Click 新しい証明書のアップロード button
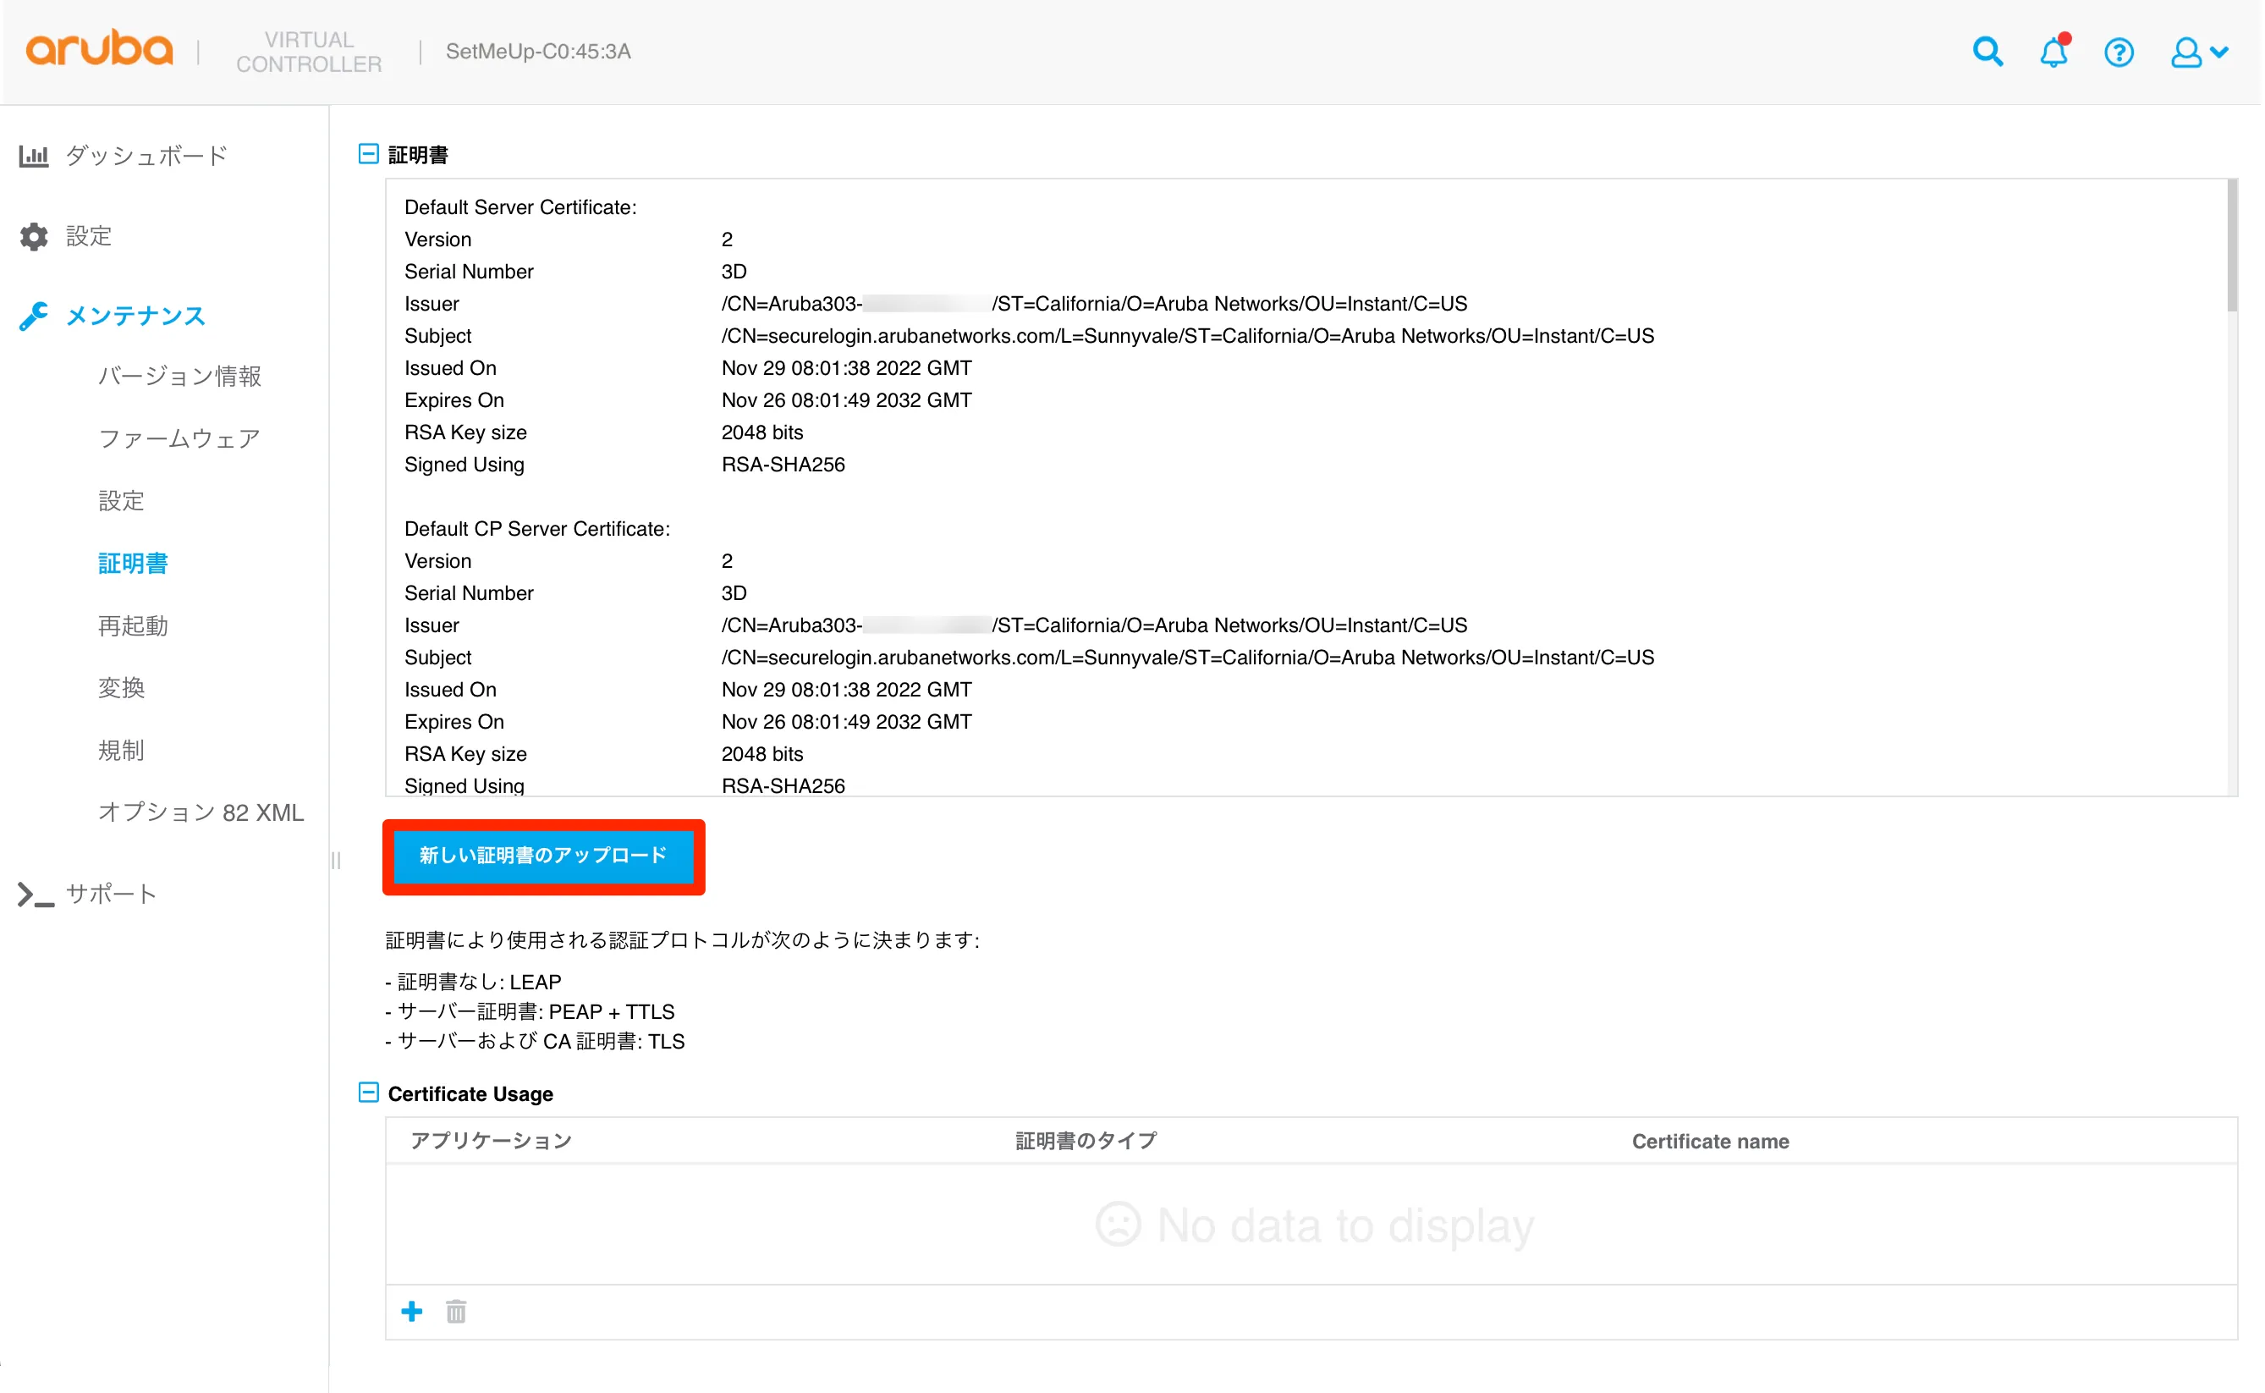This screenshot has height=1393, width=2265. [x=543, y=856]
